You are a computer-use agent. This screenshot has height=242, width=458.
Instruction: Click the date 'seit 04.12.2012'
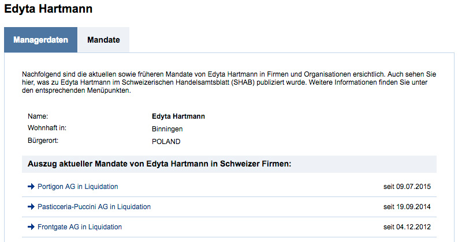[x=407, y=227]
